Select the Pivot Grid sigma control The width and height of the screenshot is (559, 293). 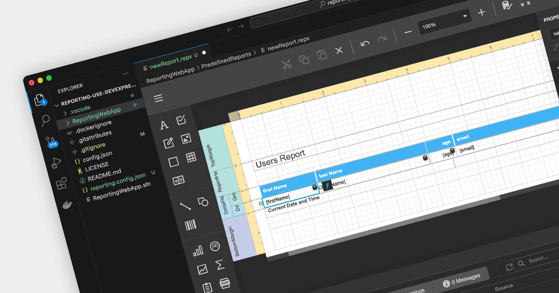pyautogui.click(x=220, y=265)
